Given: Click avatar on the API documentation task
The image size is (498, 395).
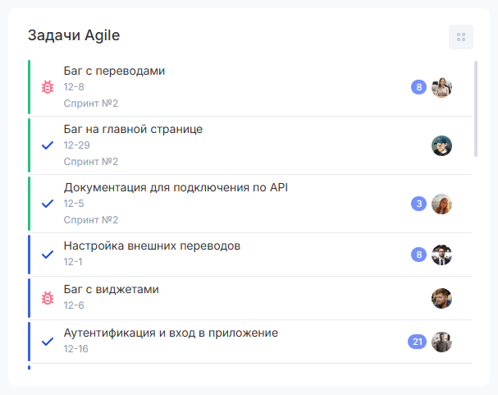Looking at the screenshot, I should [x=442, y=204].
